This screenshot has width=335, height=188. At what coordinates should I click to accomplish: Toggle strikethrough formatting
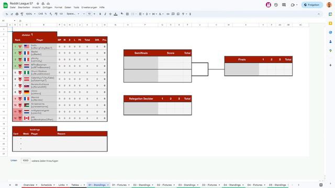[x=110, y=14]
